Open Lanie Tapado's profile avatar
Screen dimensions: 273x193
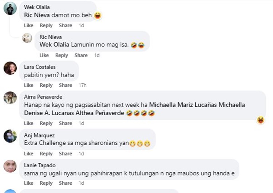click(x=10, y=166)
